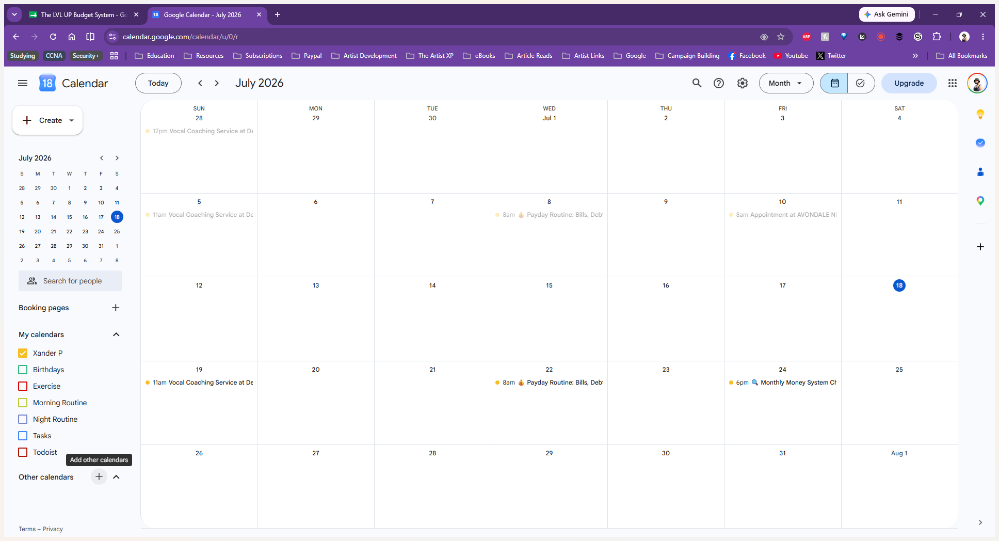Viewport: 999px width, 541px height.
Task: Open Google Keep side panel icon
Action: pyautogui.click(x=980, y=114)
